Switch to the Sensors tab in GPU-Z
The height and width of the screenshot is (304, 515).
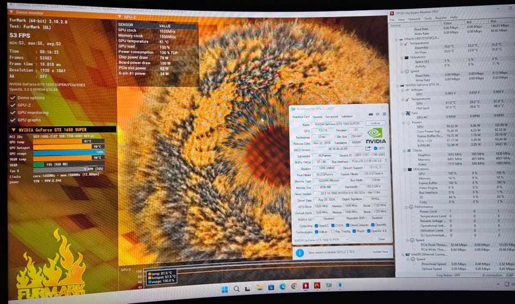point(317,117)
